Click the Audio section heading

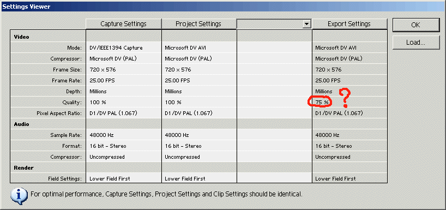21,124
